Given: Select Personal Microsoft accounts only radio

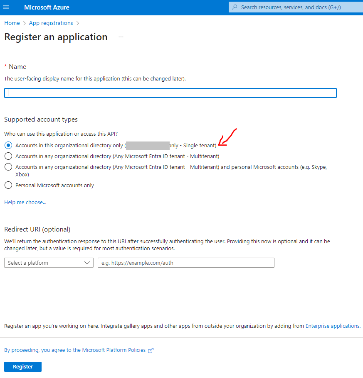Looking at the screenshot, I should click(x=8, y=185).
